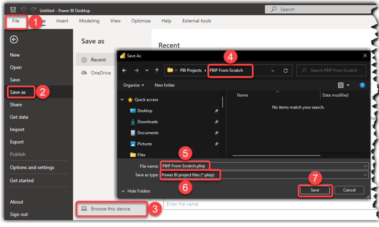Image resolution: width=379 pixels, height=227 pixels.
Task: Click the Cancel button in dialog
Action: [349, 190]
